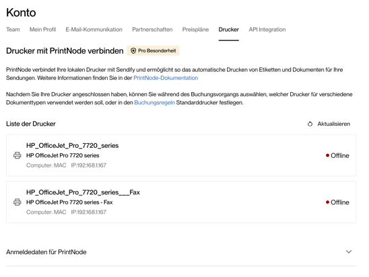369x277 pixels.
Task: Expand Anmeldedaten für PrintNode chevron
Action: (x=349, y=252)
